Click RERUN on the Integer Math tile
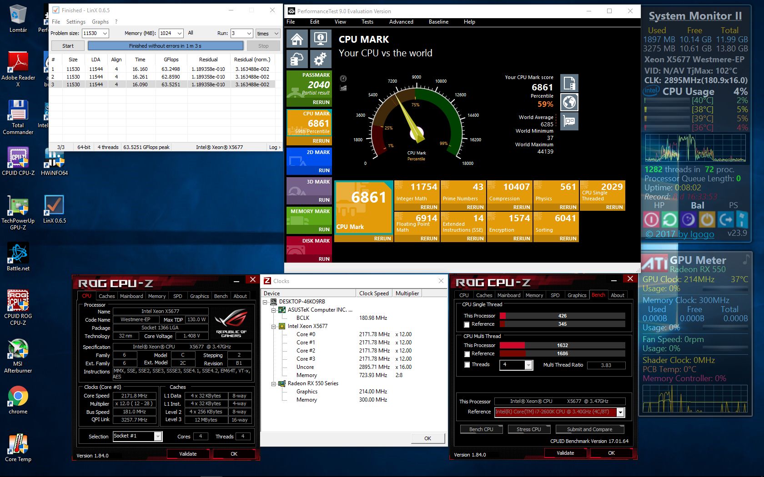This screenshot has height=477, width=764. 428,207
